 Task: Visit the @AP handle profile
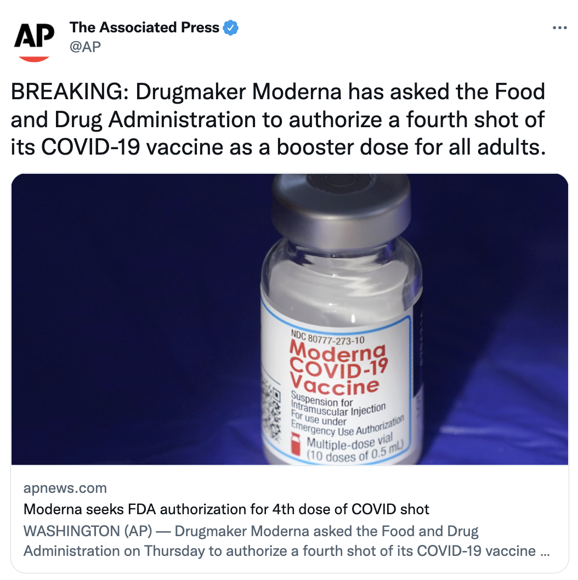85,47
